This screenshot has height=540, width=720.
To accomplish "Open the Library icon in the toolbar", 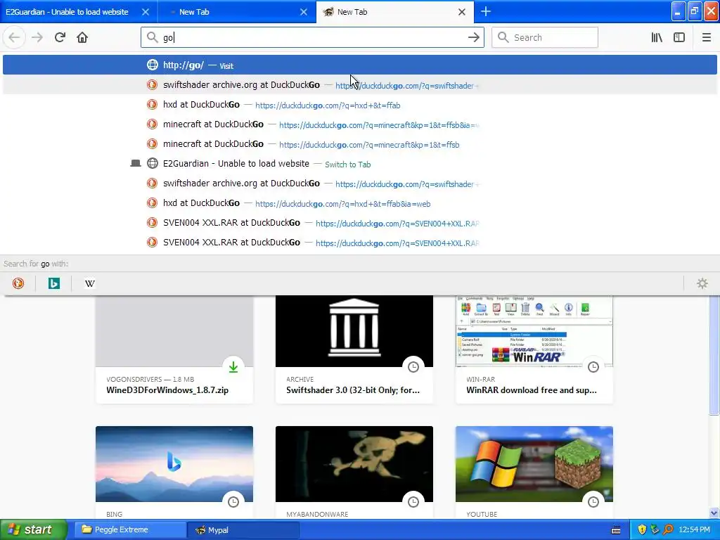I will point(657,38).
